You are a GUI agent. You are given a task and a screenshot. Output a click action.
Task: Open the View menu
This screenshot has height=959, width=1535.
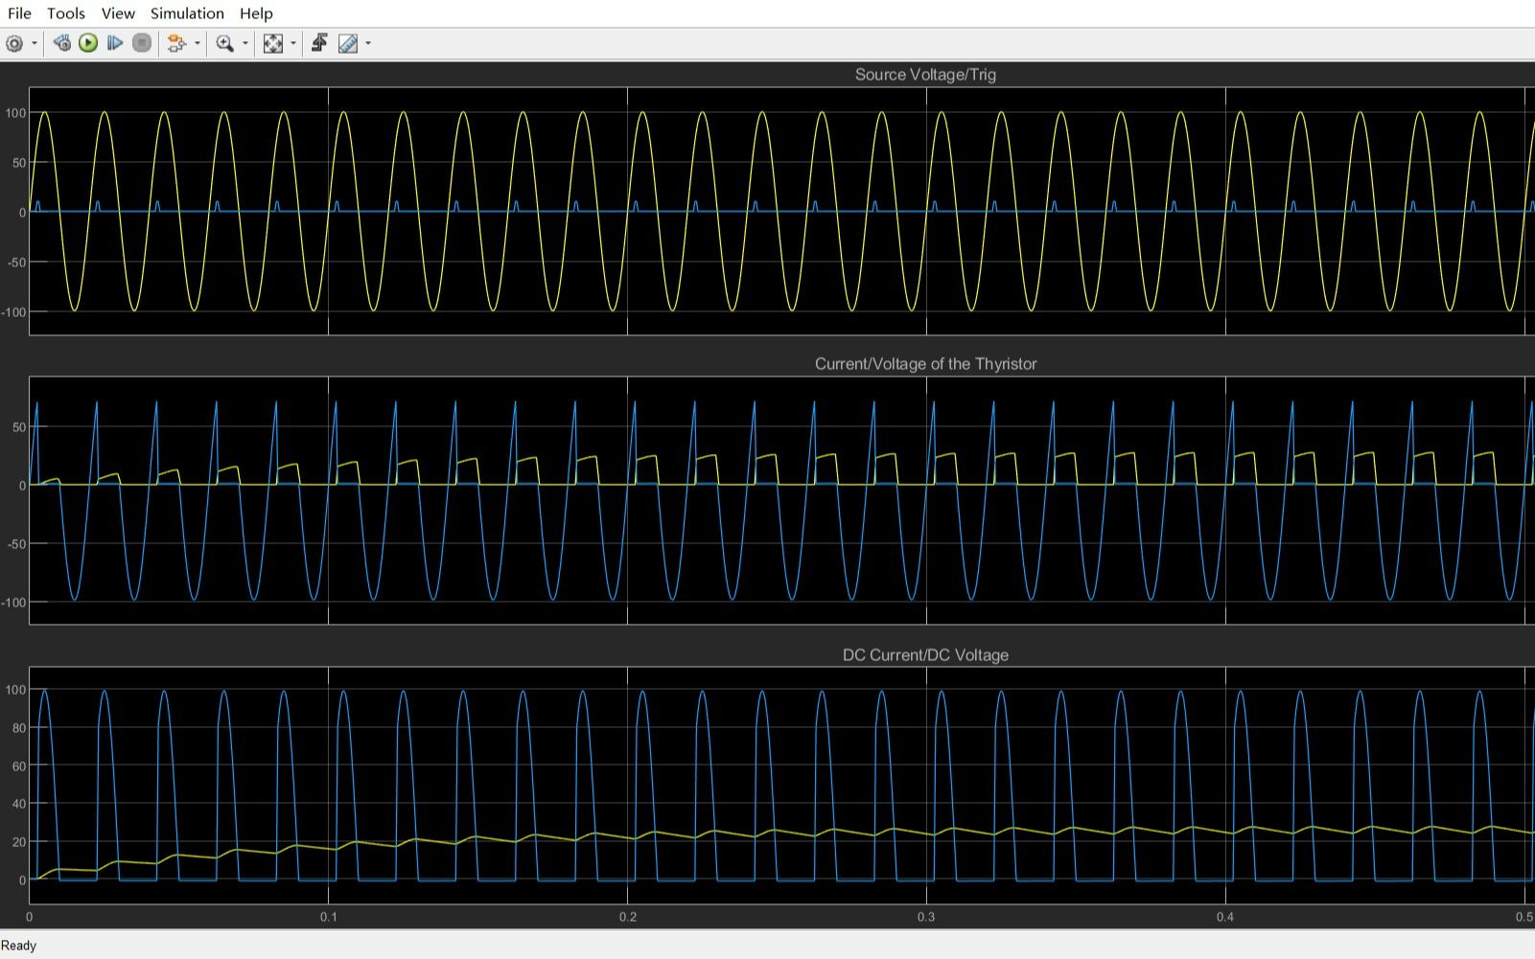coord(118,13)
